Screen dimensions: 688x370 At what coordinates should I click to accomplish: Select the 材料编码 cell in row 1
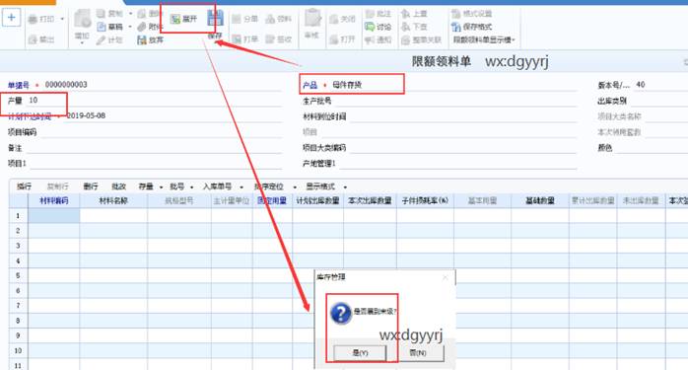point(54,216)
